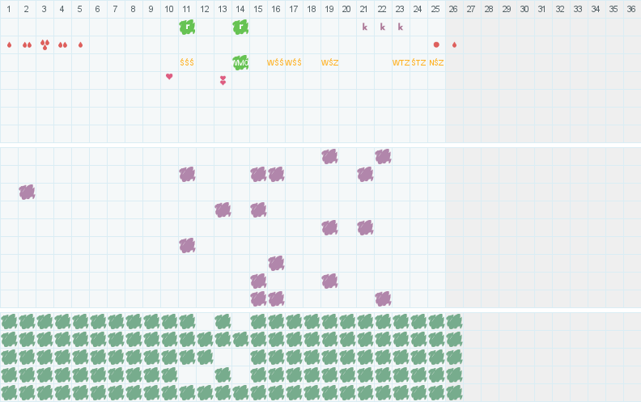Select the blood drop on day 26

(x=454, y=44)
